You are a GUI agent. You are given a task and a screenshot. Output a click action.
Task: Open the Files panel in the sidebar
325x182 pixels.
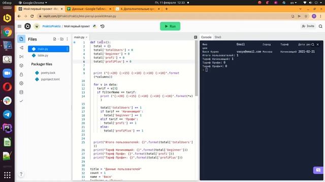[21, 39]
